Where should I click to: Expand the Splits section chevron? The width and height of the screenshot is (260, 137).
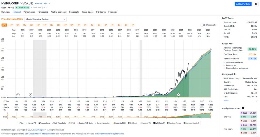[x=256, y=101]
